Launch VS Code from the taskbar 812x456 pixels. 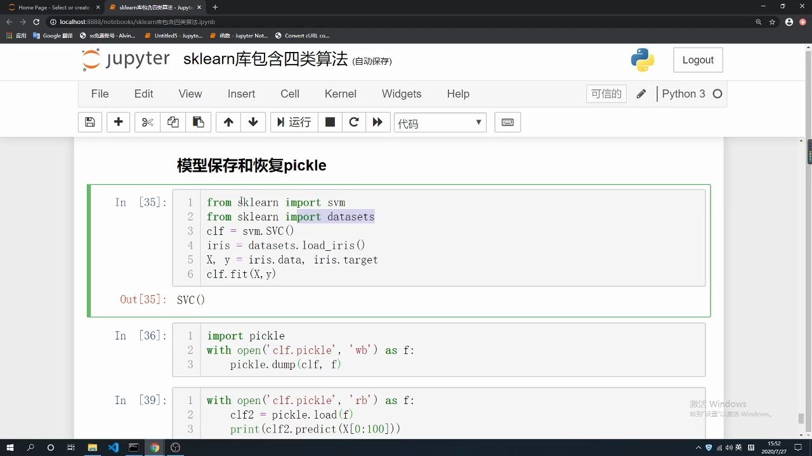pos(113,447)
